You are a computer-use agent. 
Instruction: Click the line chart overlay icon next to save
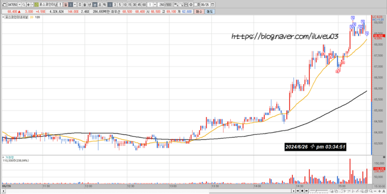[181, 4]
